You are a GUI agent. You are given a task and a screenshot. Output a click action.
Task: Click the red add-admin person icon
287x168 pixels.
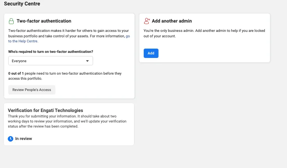147,21
